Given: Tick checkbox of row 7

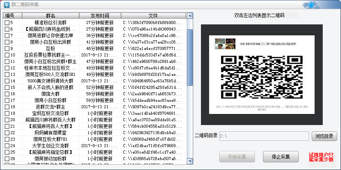Looking at the screenshot, I should tap(7, 35).
